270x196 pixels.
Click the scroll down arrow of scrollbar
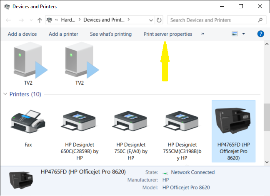click(x=267, y=162)
